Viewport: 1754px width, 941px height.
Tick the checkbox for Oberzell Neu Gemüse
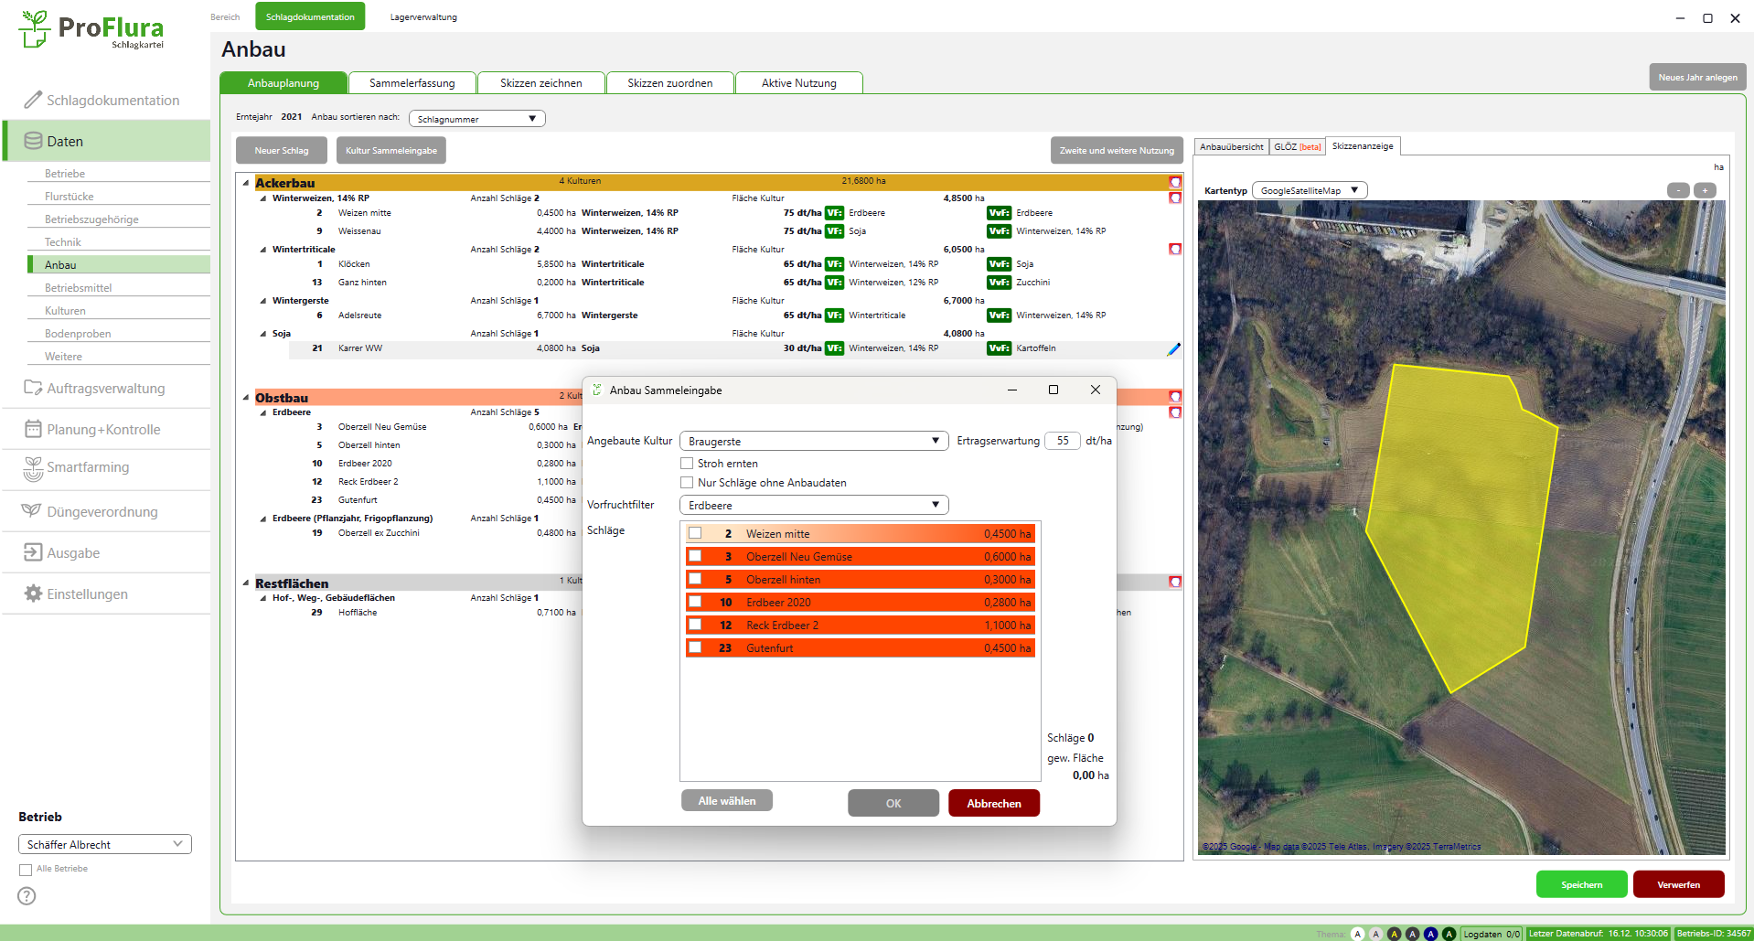pos(695,556)
